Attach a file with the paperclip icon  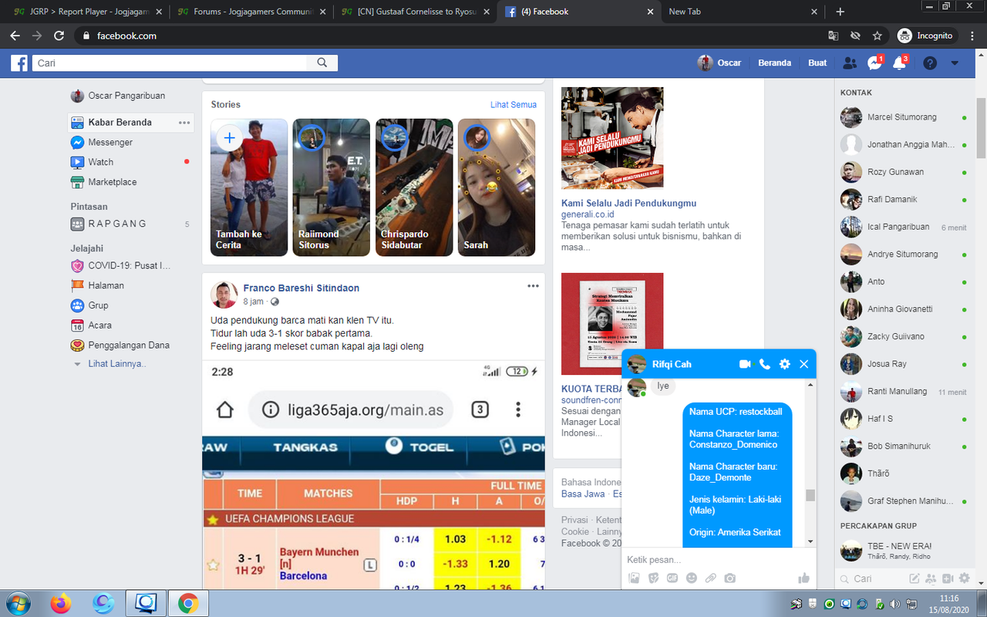coord(711,578)
